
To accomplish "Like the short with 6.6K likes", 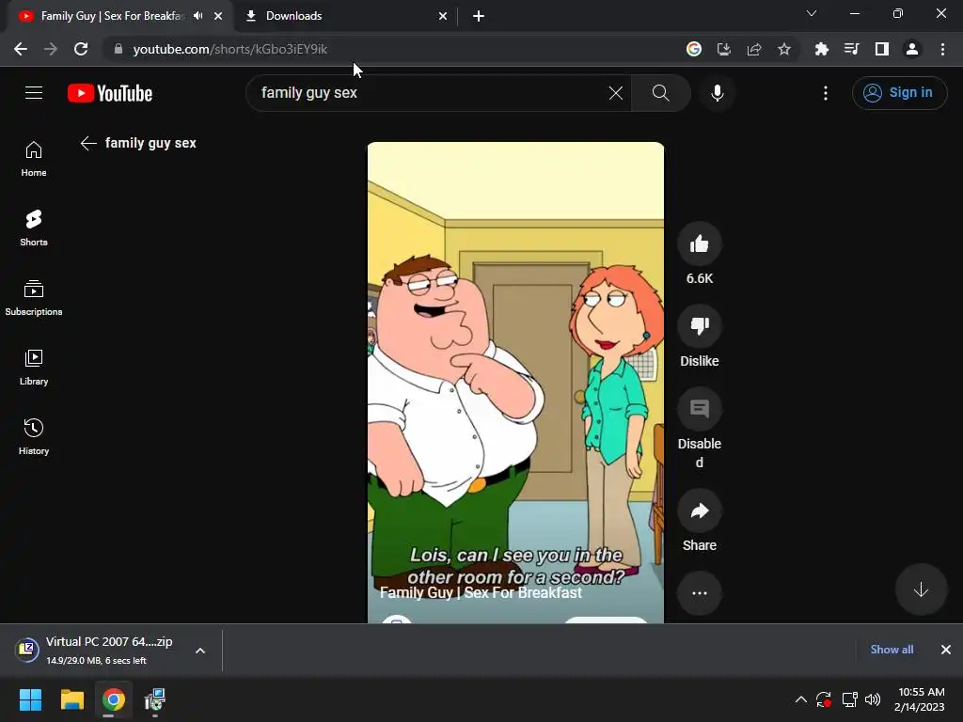I will click(x=699, y=243).
